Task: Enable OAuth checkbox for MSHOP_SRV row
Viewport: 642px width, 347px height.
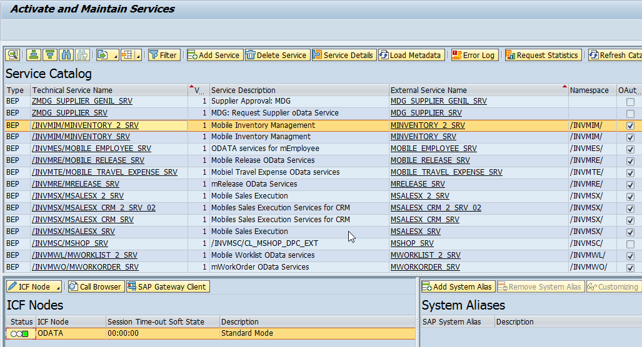Action: point(630,244)
